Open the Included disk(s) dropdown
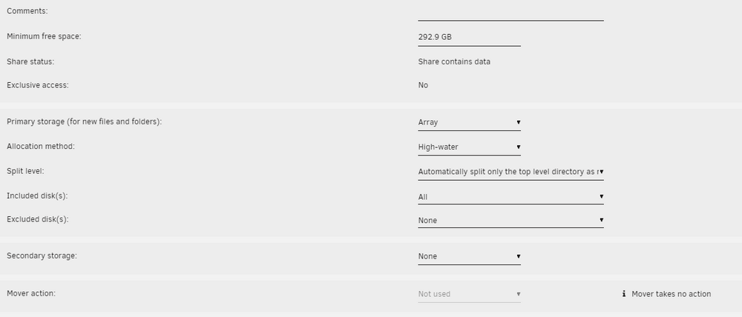The image size is (742, 317). pyautogui.click(x=510, y=196)
